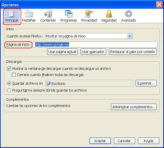164x148 pixels.
Task: Click Restaurar al valor por omisión
Action: pos(133,52)
